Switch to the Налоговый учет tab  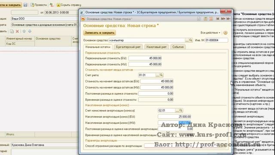point(156,47)
